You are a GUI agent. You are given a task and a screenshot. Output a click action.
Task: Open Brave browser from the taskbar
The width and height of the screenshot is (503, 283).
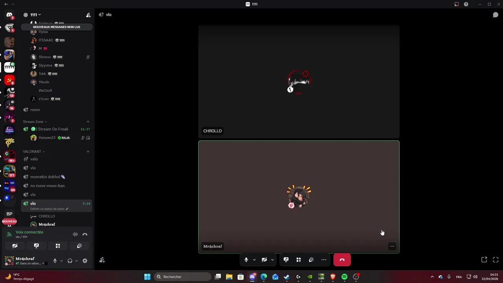point(333,277)
